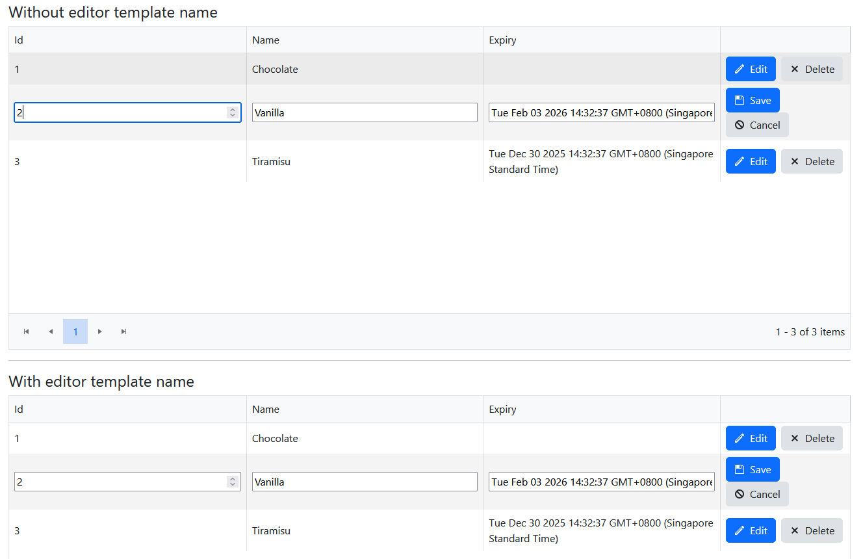Click the Vanilla name field in top grid

pos(365,112)
